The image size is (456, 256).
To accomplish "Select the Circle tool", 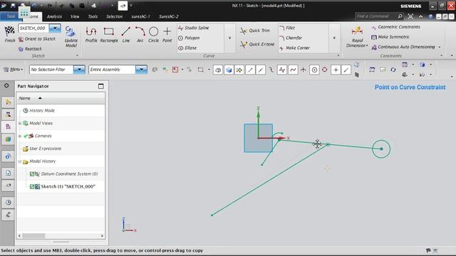I will coord(154,35).
